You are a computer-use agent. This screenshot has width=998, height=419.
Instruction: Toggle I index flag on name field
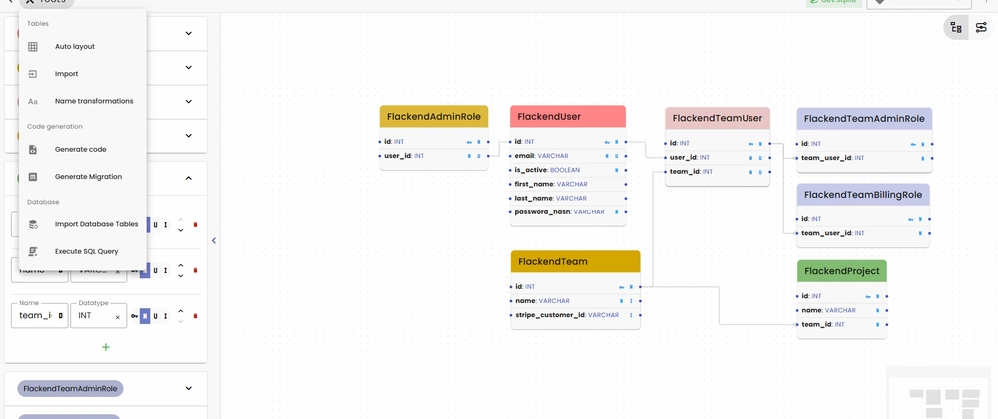[165, 270]
